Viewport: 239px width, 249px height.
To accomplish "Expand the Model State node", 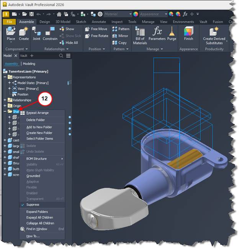I will click(9, 83).
